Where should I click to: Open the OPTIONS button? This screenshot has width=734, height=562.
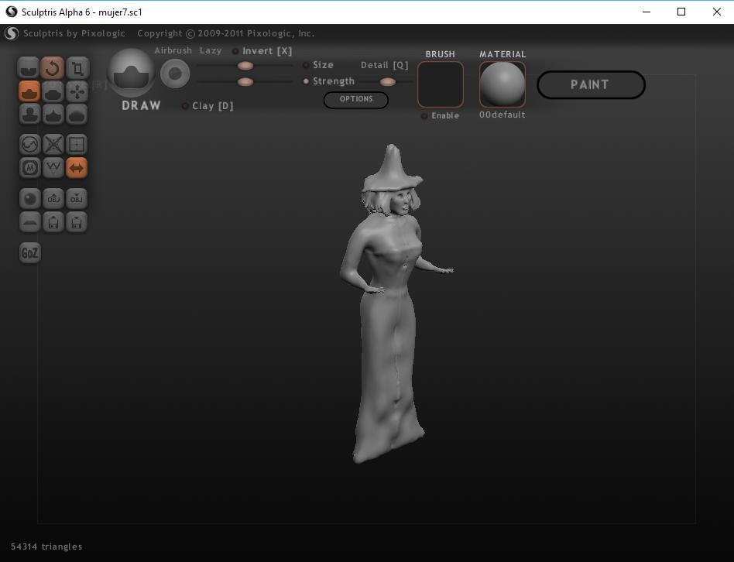pos(355,99)
